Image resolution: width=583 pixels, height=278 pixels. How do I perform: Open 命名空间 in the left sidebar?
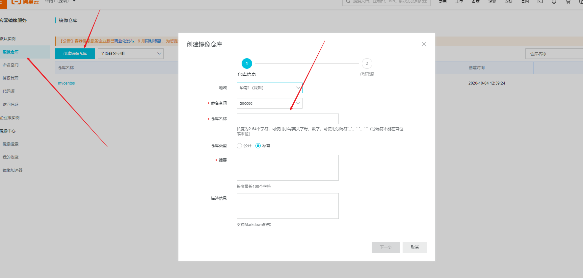[11, 65]
